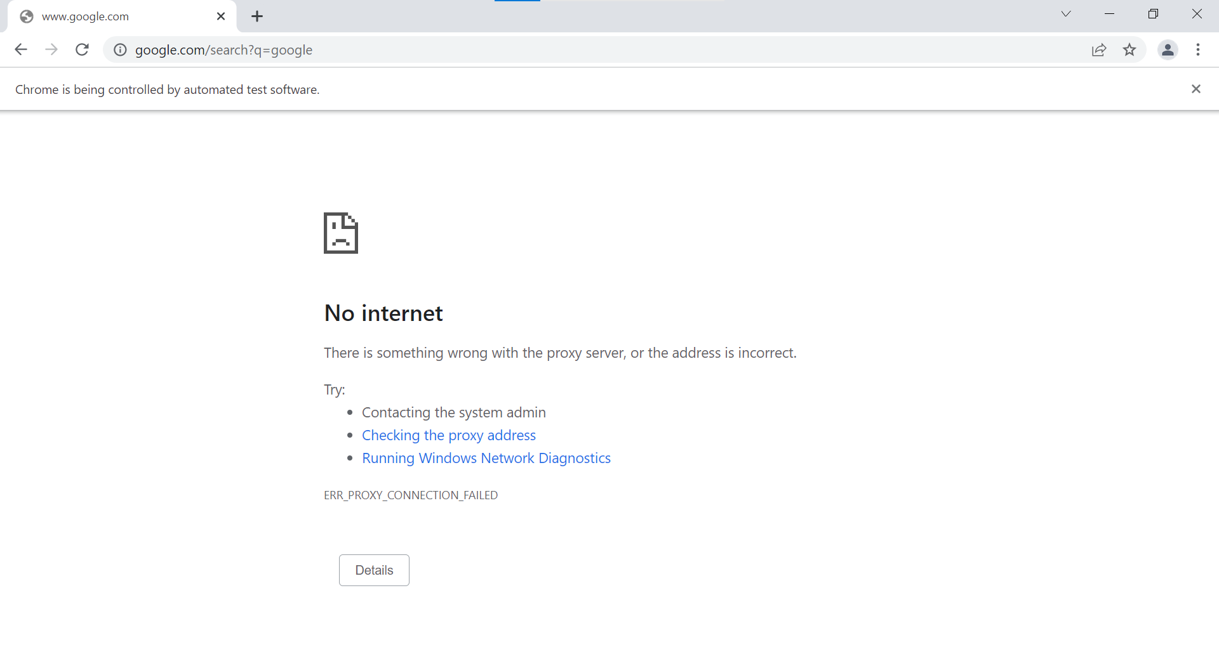Dismiss the automated test software notice
The height and width of the screenshot is (647, 1219).
tap(1196, 89)
